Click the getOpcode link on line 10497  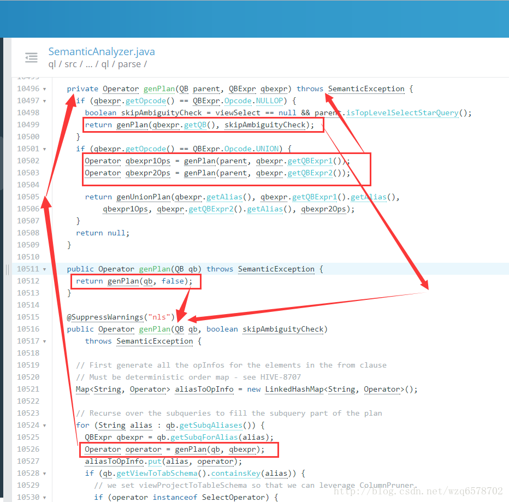(146, 101)
